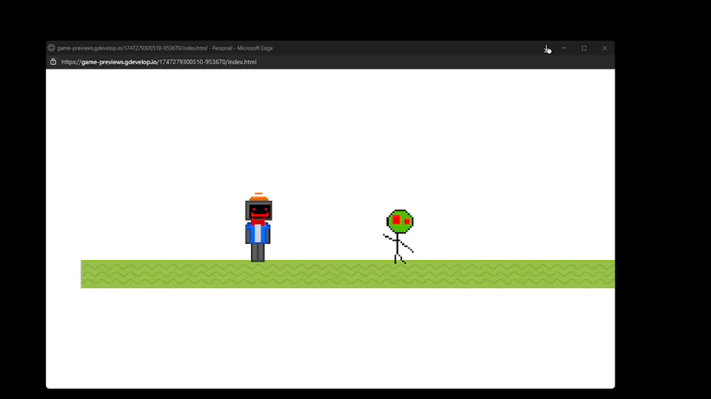Click the robot character with orange hat
This screenshot has height=399, width=711.
(x=258, y=228)
